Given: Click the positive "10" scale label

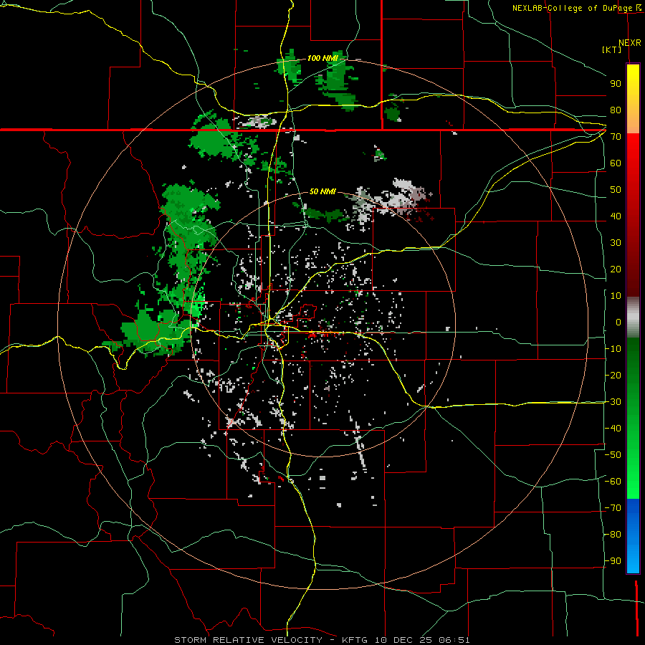Looking at the screenshot, I should click(616, 296).
